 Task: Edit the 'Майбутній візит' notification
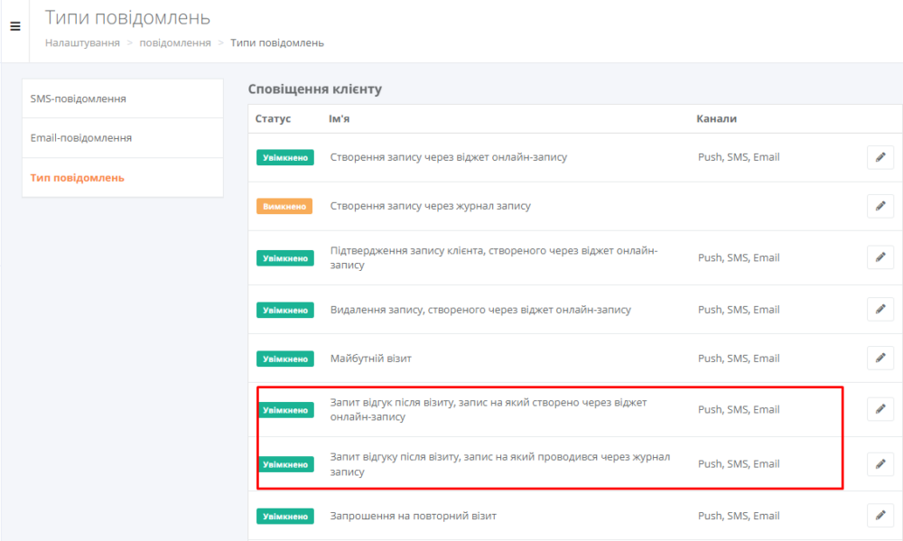[x=880, y=359]
